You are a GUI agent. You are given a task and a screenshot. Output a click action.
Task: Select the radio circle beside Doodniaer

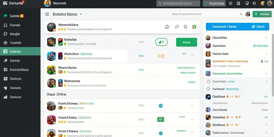point(208,81)
